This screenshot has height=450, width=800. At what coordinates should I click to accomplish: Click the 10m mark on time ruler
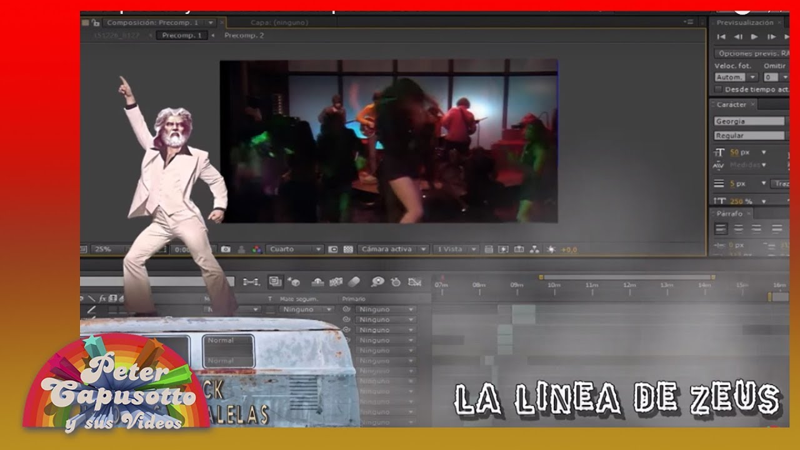tap(554, 286)
